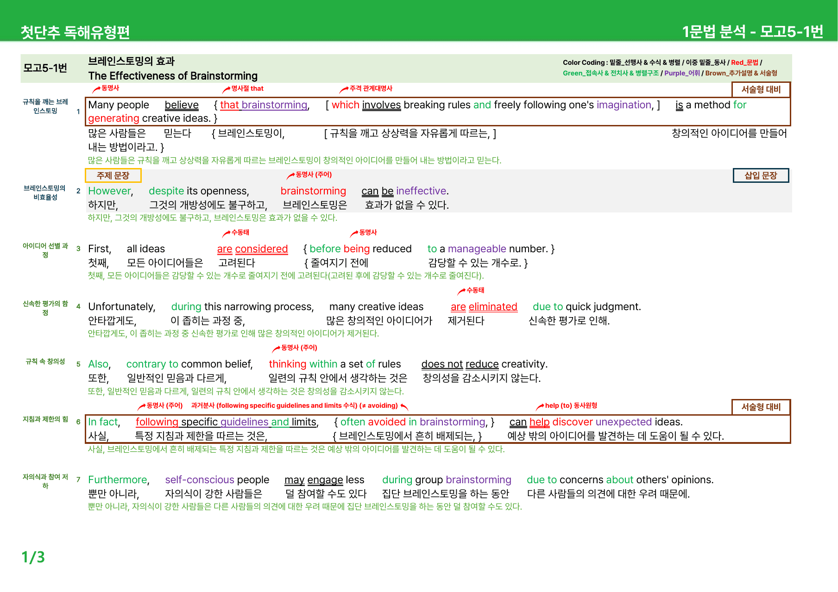Click the Korean title '브레인스토밍의 효과'
Viewport: 838px width, 592px height.
(x=132, y=61)
